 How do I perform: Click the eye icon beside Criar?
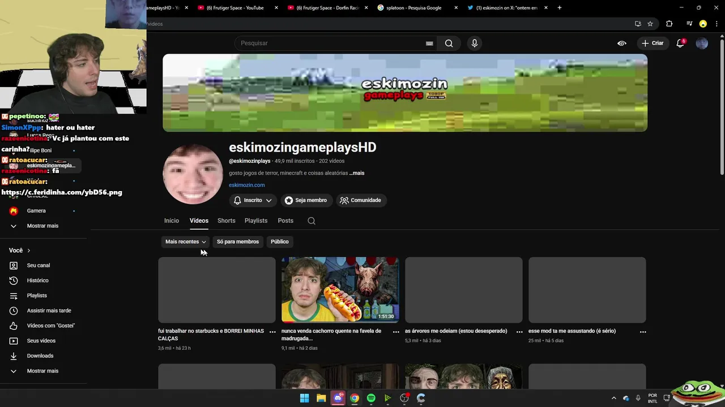pyautogui.click(x=622, y=43)
